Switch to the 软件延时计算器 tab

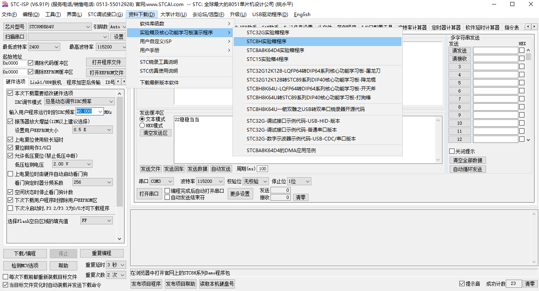coord(482,27)
